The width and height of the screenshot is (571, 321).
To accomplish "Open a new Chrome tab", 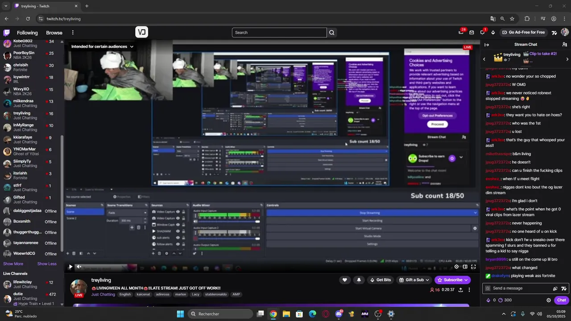I will click(87, 6).
